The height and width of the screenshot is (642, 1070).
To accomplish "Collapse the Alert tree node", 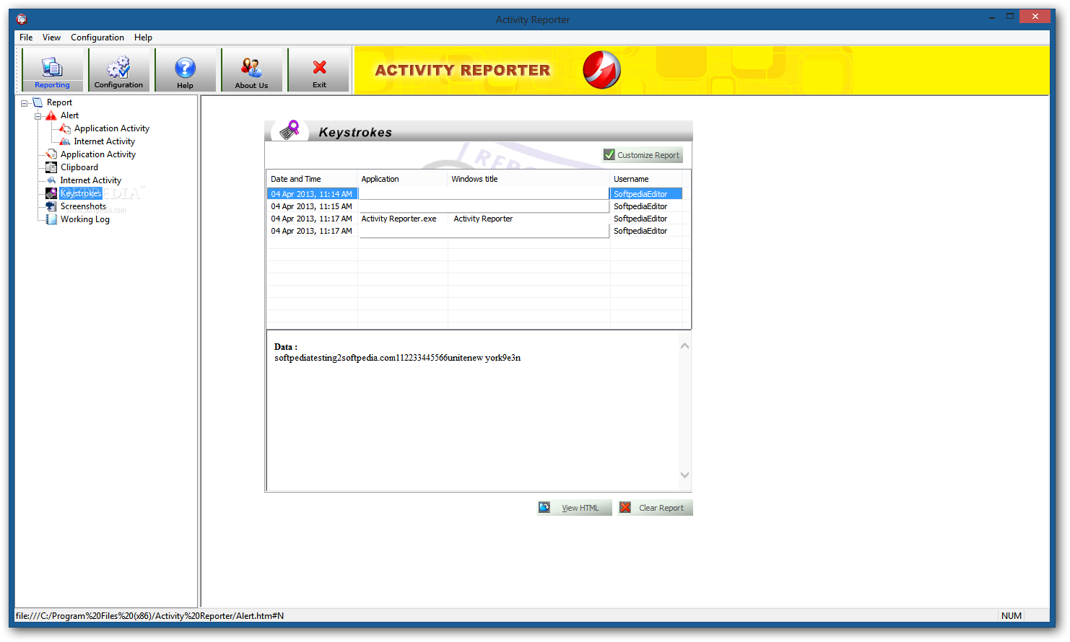I will [38, 116].
